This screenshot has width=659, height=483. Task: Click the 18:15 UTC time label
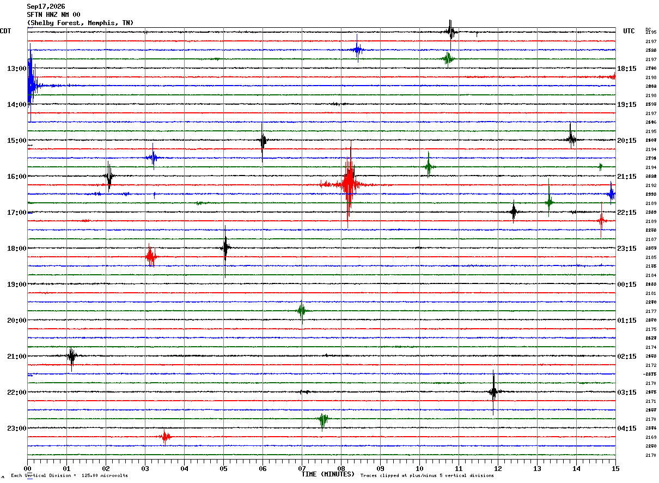pyautogui.click(x=627, y=69)
